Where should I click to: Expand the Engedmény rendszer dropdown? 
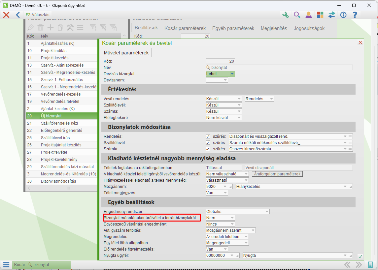(x=237, y=212)
